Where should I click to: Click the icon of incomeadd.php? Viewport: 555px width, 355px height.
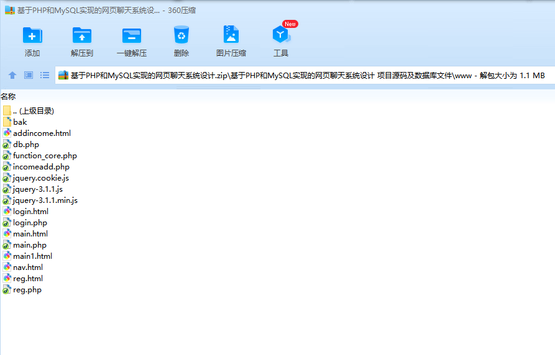7,166
